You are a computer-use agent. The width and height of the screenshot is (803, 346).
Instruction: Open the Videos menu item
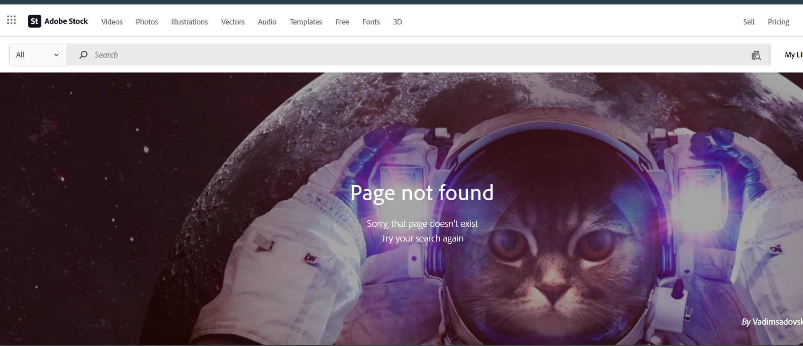pos(112,22)
